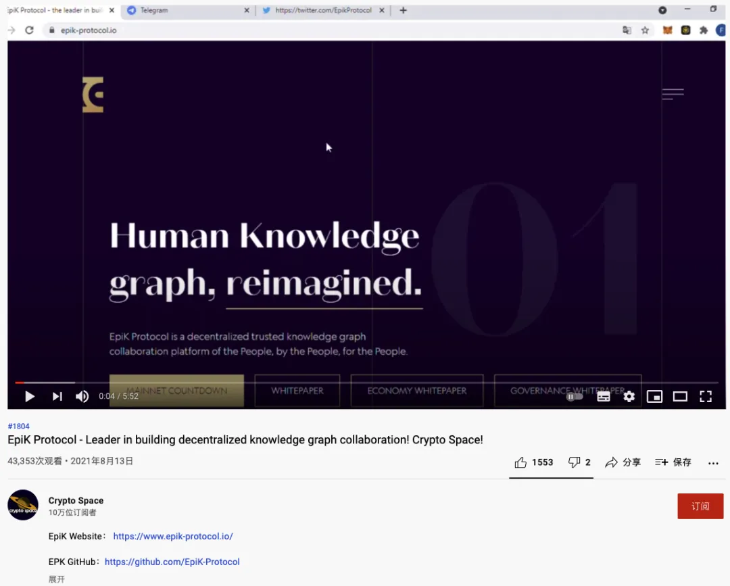Click the 43,353次观看 view count text

[x=35, y=461]
